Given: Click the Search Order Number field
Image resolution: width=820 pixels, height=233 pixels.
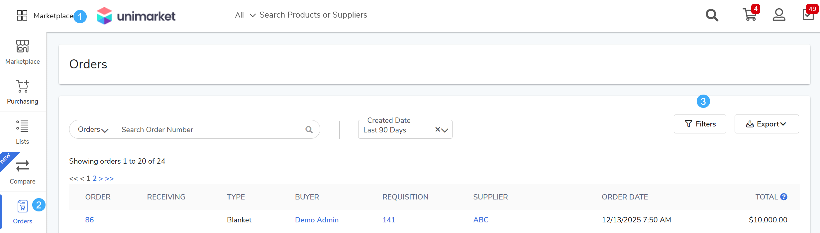Looking at the screenshot, I should (209, 130).
